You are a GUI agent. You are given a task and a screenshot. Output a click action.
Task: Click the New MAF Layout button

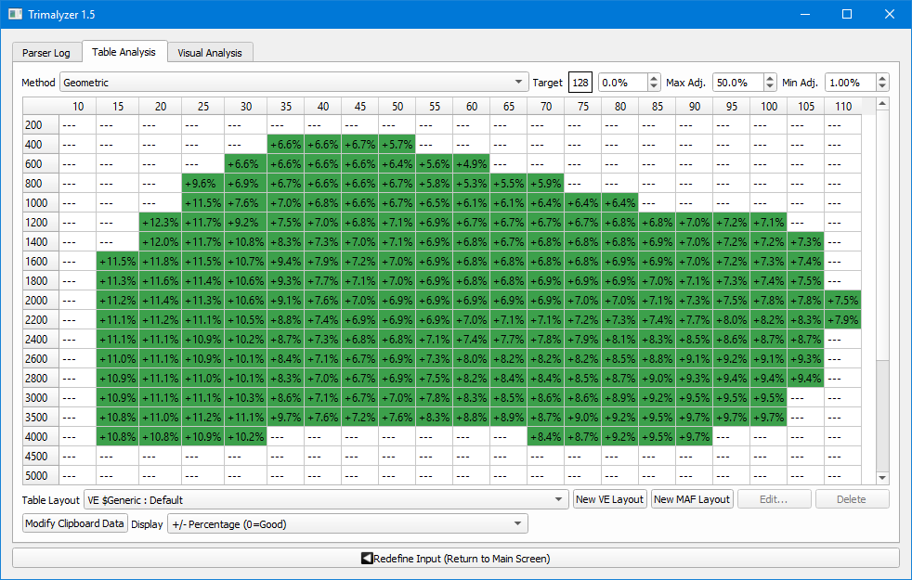pyautogui.click(x=692, y=499)
